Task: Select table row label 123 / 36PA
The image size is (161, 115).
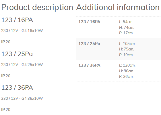Action: pyautogui.click(x=89, y=65)
